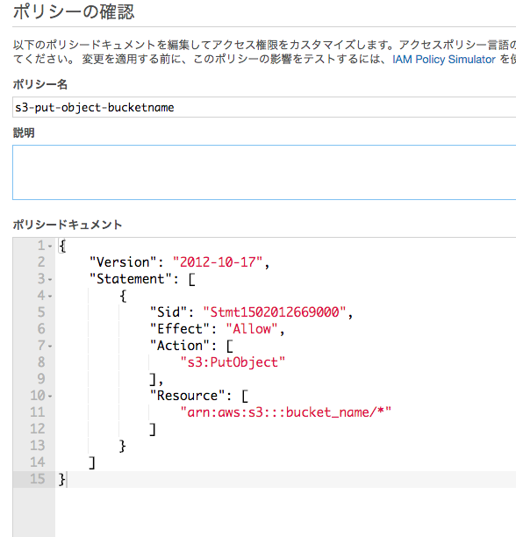Click the closing brace on line 13
516x537 pixels.
pos(123,446)
